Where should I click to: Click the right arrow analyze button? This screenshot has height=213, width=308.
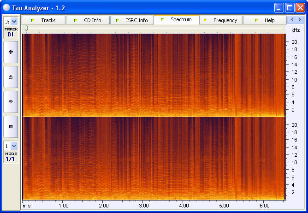tap(11, 101)
